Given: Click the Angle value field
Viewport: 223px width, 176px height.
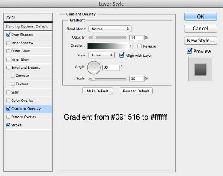Looking at the screenshot, I should tap(111, 68).
